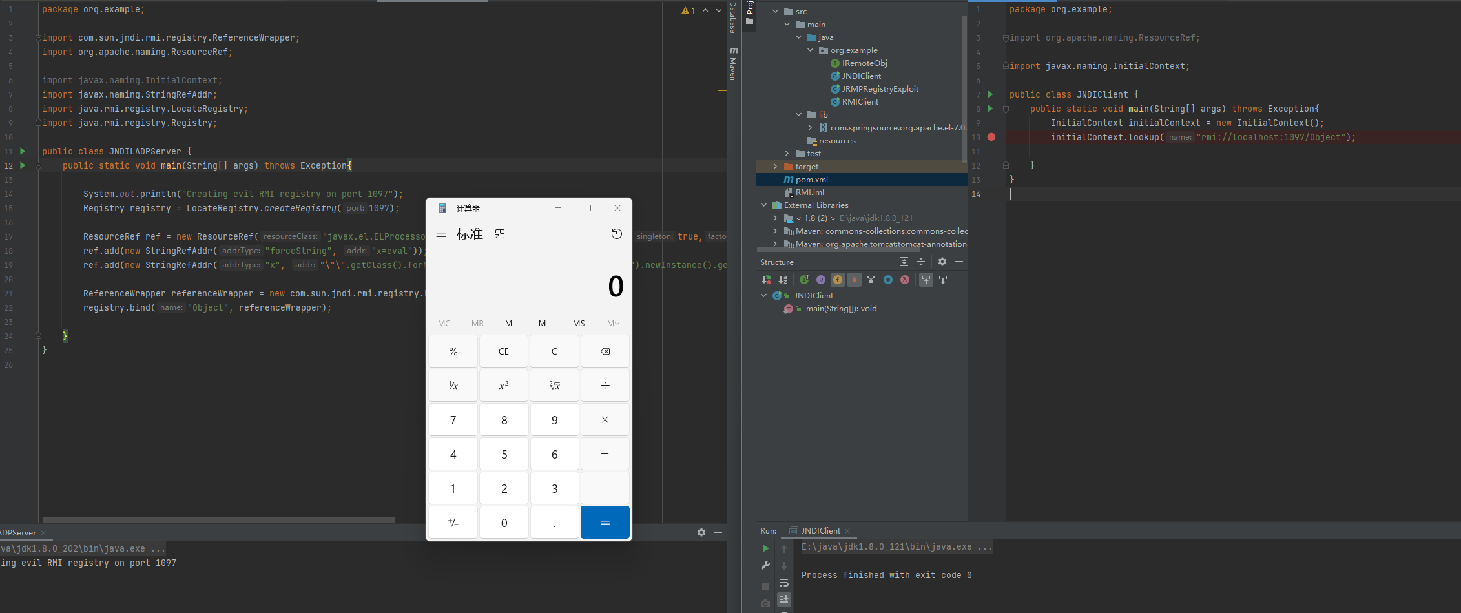Click calculator M− memory subtract
This screenshot has height=613, width=1461.
tap(544, 323)
